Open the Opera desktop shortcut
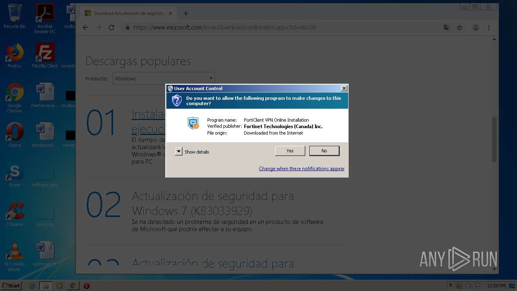The image size is (517, 291). pyautogui.click(x=15, y=135)
